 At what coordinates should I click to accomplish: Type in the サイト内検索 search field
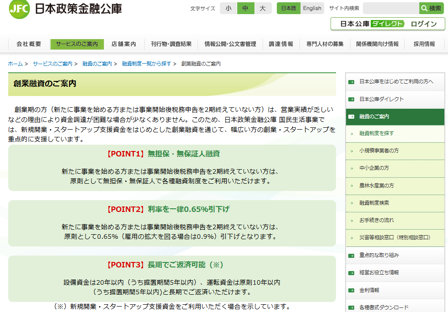click(x=391, y=8)
